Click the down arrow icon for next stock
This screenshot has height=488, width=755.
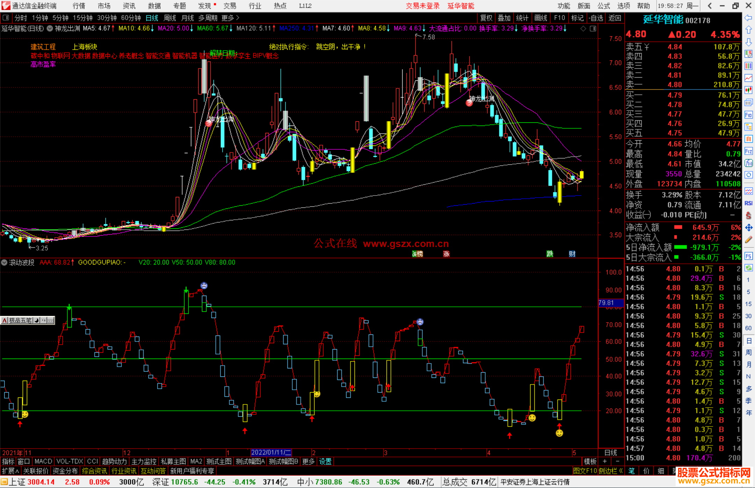pyautogui.click(x=748, y=42)
